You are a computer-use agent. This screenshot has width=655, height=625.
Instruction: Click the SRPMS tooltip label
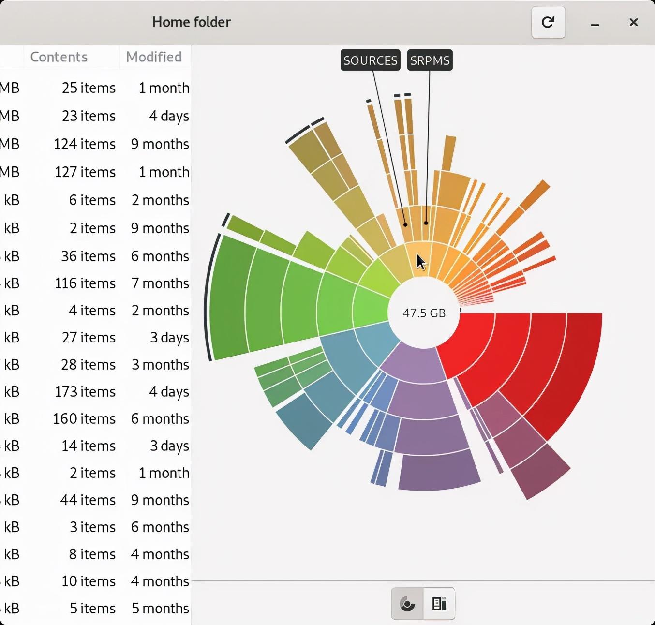click(430, 60)
